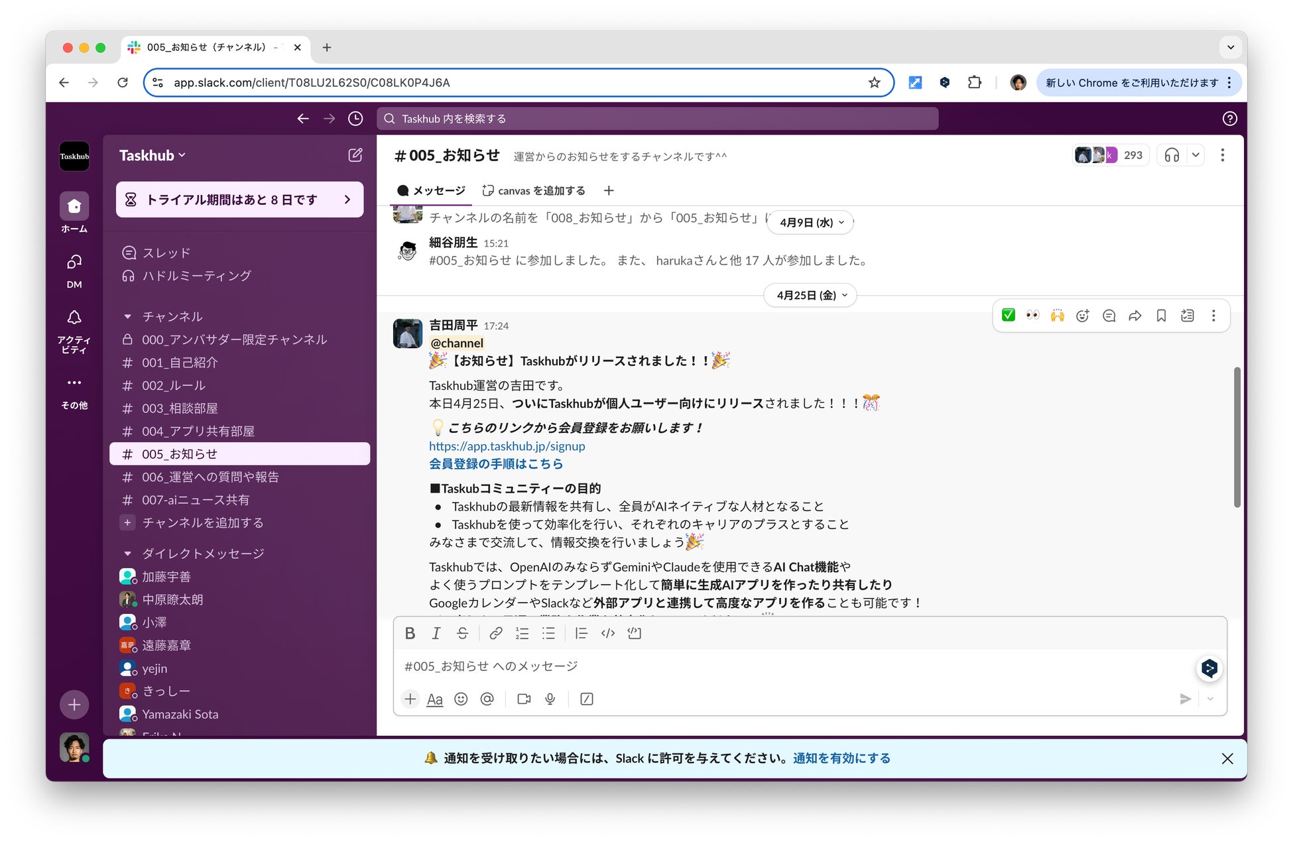Click the 通知を有効にする link
1293x842 pixels.
841,758
